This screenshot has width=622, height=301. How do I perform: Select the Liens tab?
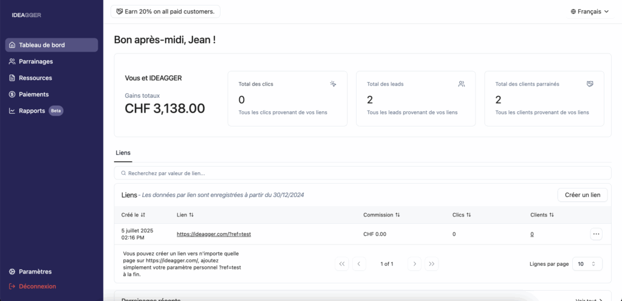[123, 153]
